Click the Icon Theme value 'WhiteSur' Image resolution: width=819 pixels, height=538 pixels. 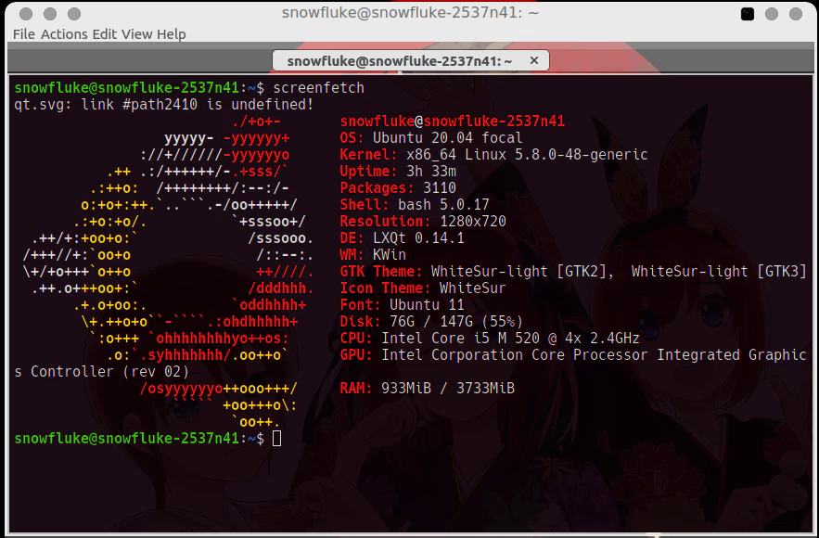tap(473, 288)
